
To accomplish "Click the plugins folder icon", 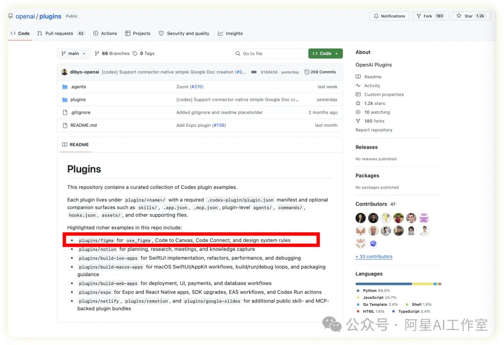I will (65, 100).
